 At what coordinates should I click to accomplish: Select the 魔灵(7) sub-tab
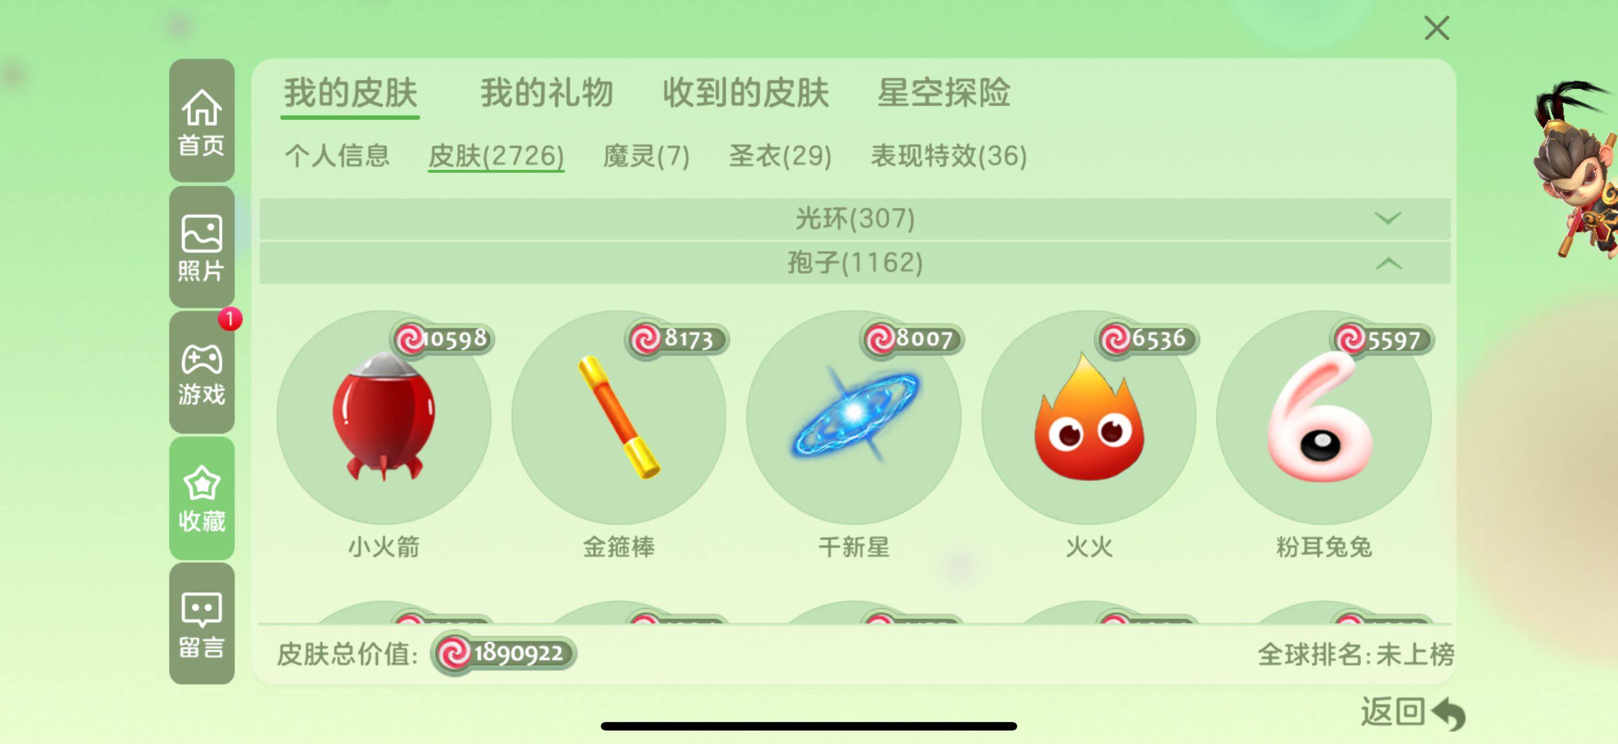(646, 156)
